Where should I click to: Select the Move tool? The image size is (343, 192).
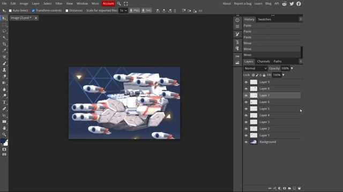[4, 19]
